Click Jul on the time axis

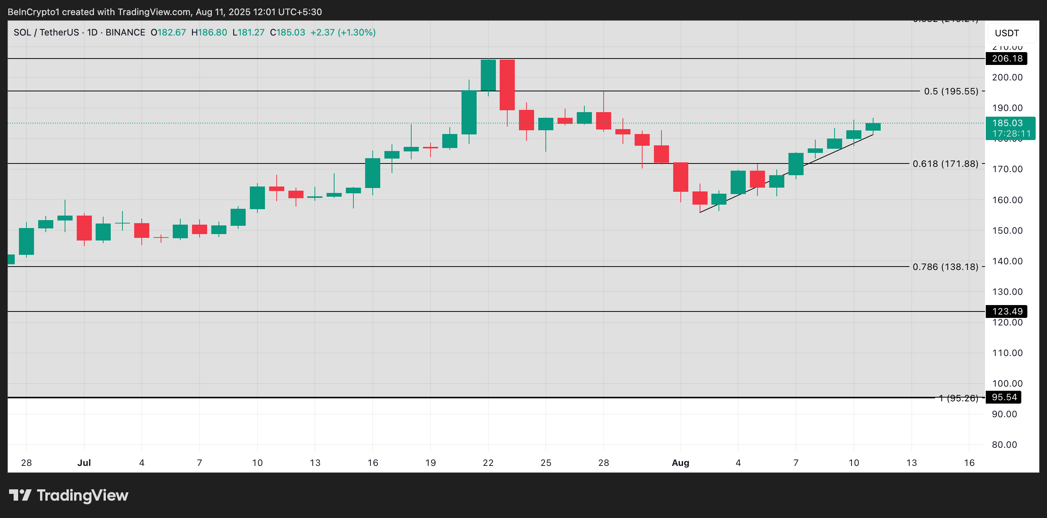click(84, 462)
